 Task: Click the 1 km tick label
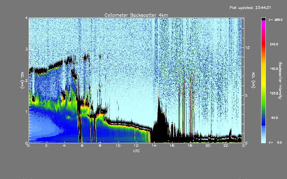point(27,112)
